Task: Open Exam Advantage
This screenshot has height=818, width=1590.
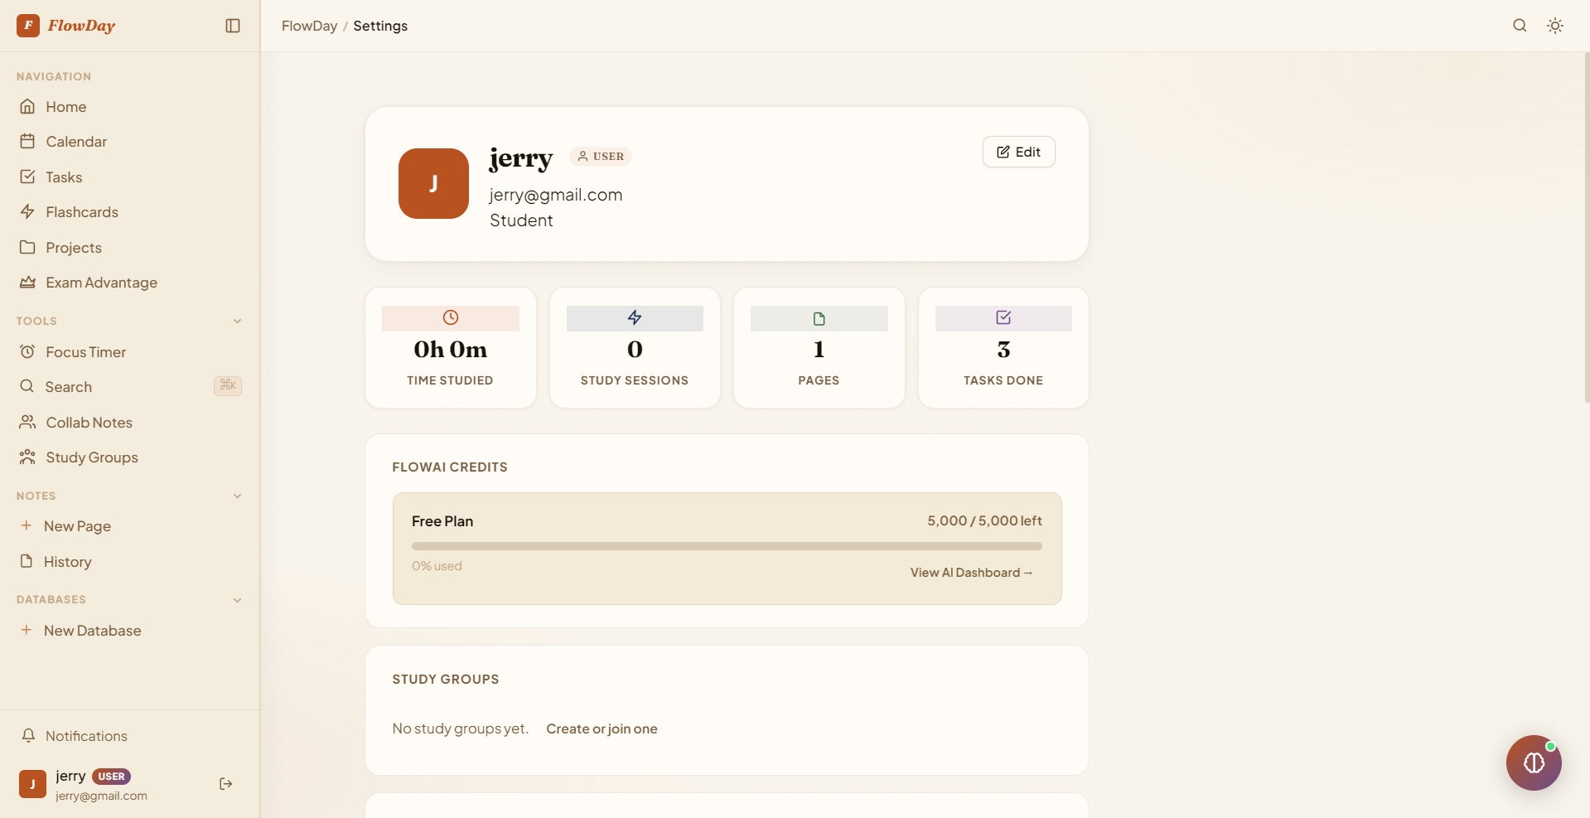Action: coord(100,283)
